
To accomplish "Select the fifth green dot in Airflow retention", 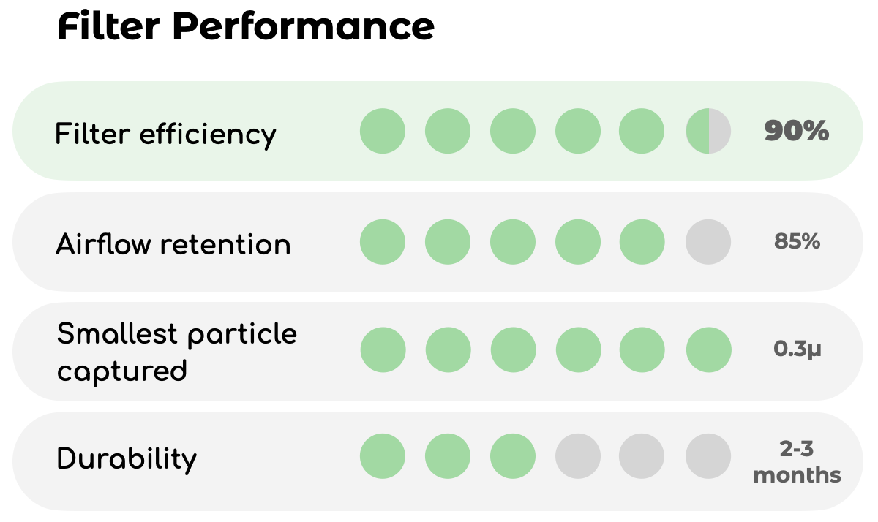I will coord(642,241).
